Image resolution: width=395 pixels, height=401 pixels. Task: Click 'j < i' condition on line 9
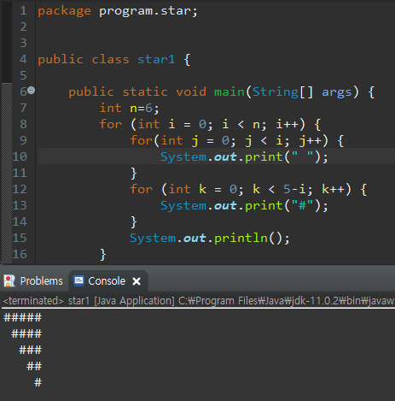pos(264,141)
